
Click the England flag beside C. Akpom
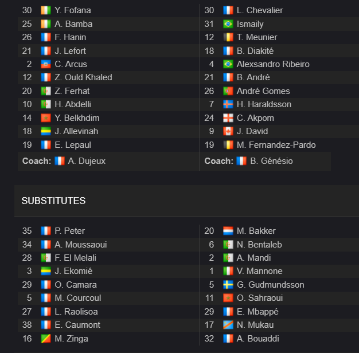click(x=228, y=118)
